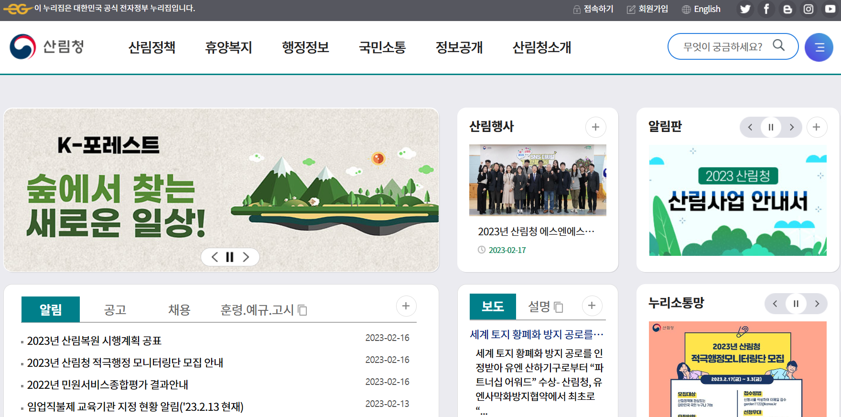Open the blog icon in top bar
The image size is (841, 417).
click(x=787, y=9)
